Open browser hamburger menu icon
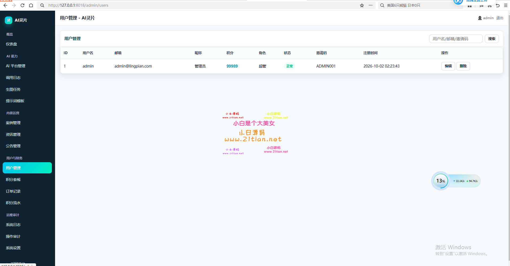Image resolution: width=510 pixels, height=266 pixels. 506,5
